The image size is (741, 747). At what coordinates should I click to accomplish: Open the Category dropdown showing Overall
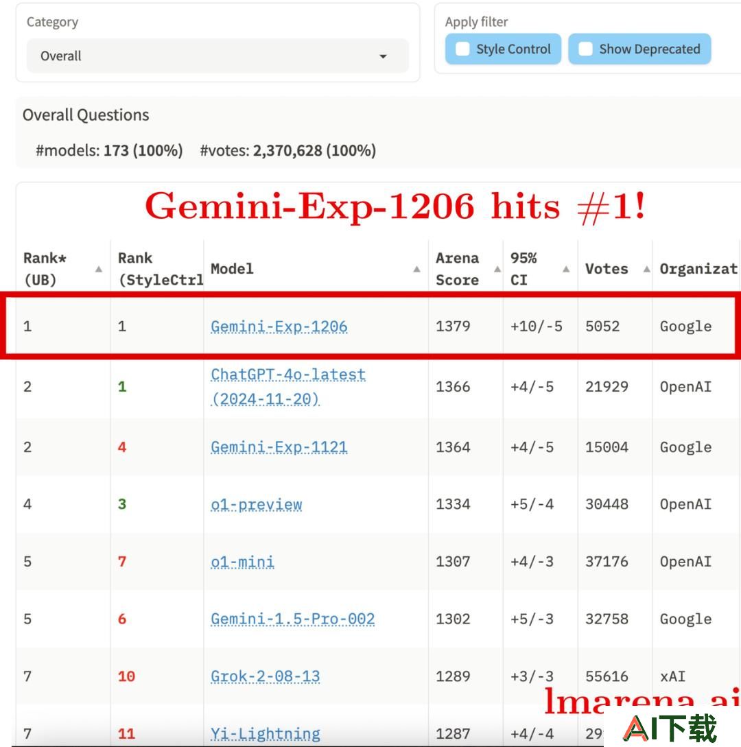(x=217, y=56)
